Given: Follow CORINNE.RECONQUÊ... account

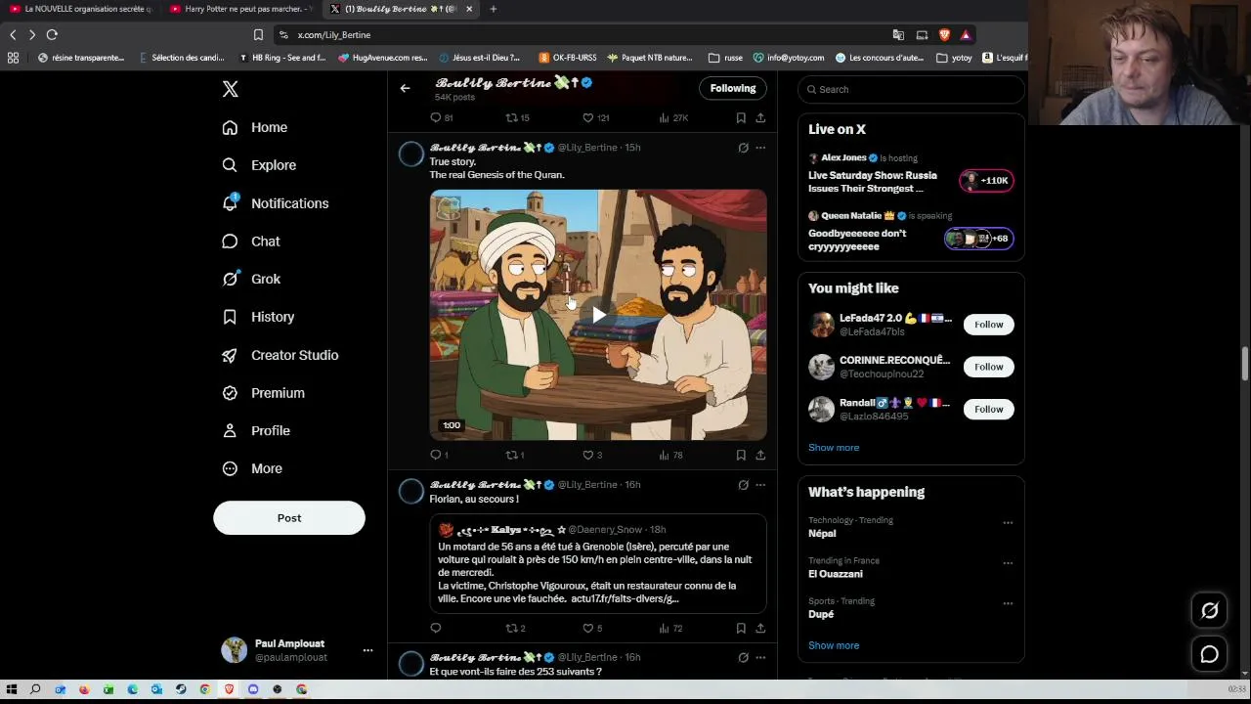Looking at the screenshot, I should (x=988, y=367).
